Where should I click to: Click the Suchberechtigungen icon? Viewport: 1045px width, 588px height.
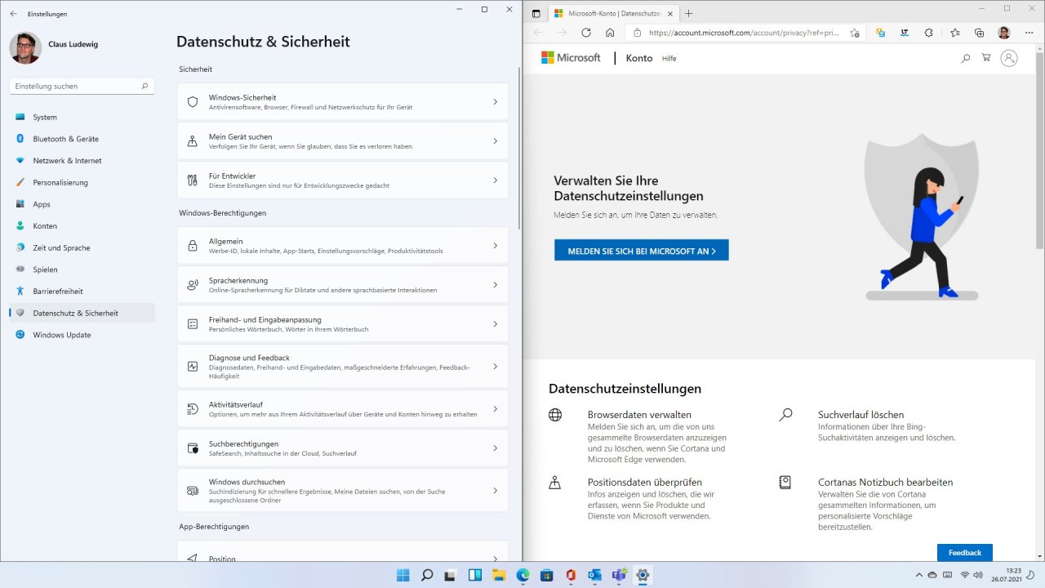[193, 448]
